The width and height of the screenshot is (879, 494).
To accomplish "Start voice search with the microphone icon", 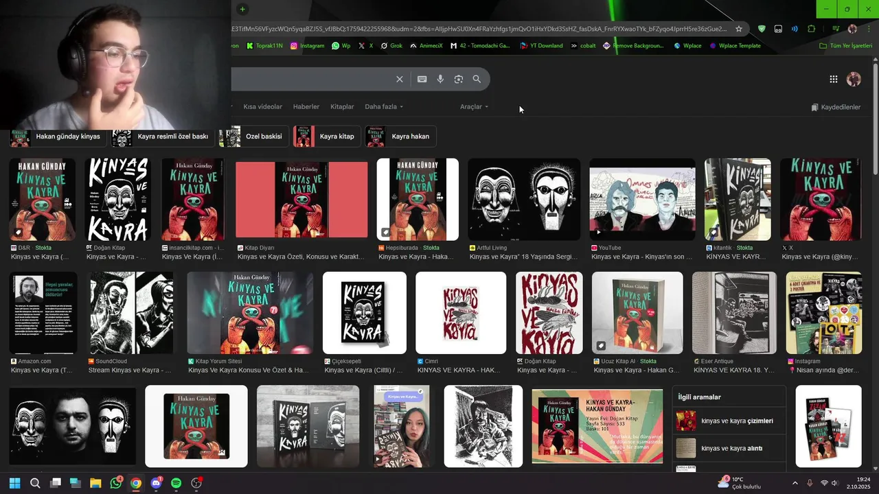I will 440,79.
